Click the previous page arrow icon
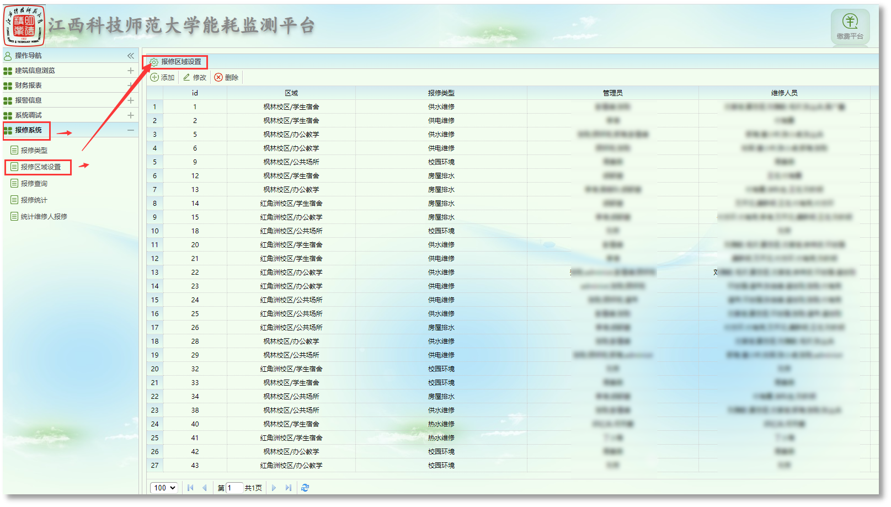Image resolution: width=891 pixels, height=507 pixels. click(205, 488)
